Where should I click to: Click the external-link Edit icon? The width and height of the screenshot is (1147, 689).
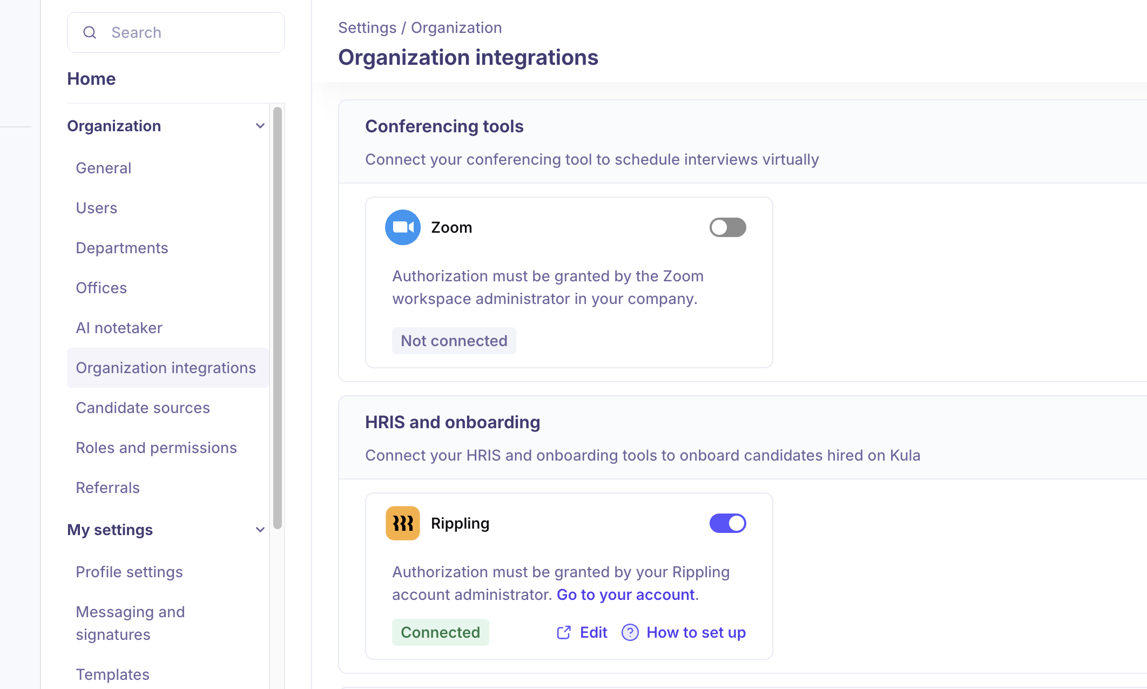point(563,632)
